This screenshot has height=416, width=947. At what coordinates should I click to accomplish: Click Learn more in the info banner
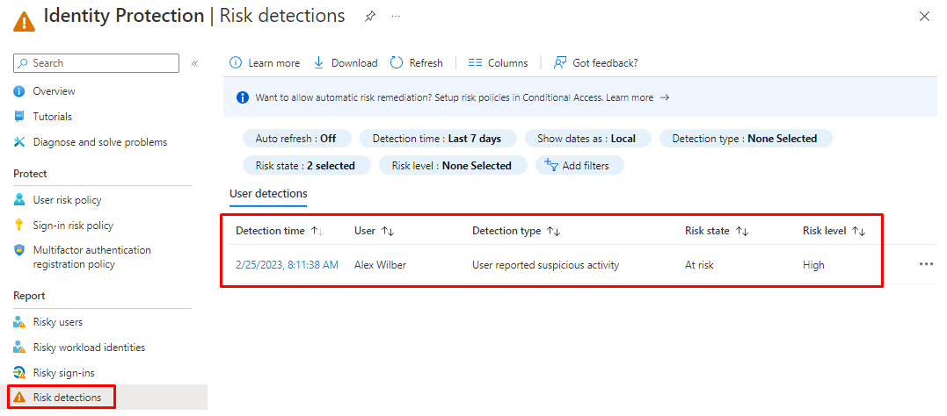[x=630, y=97]
